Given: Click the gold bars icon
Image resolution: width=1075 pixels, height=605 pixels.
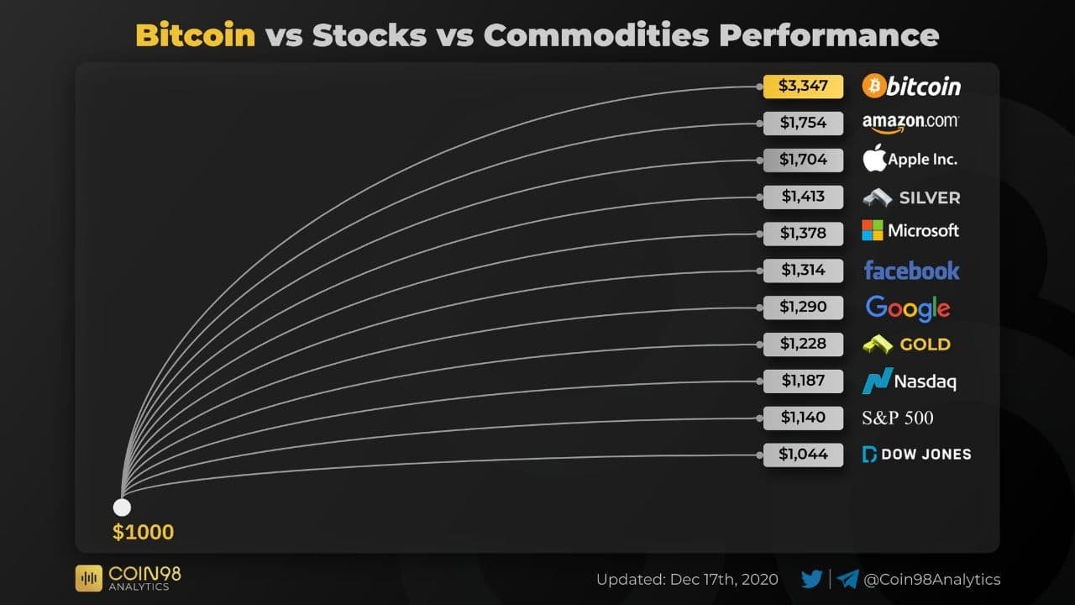Looking at the screenshot, I should (x=878, y=344).
